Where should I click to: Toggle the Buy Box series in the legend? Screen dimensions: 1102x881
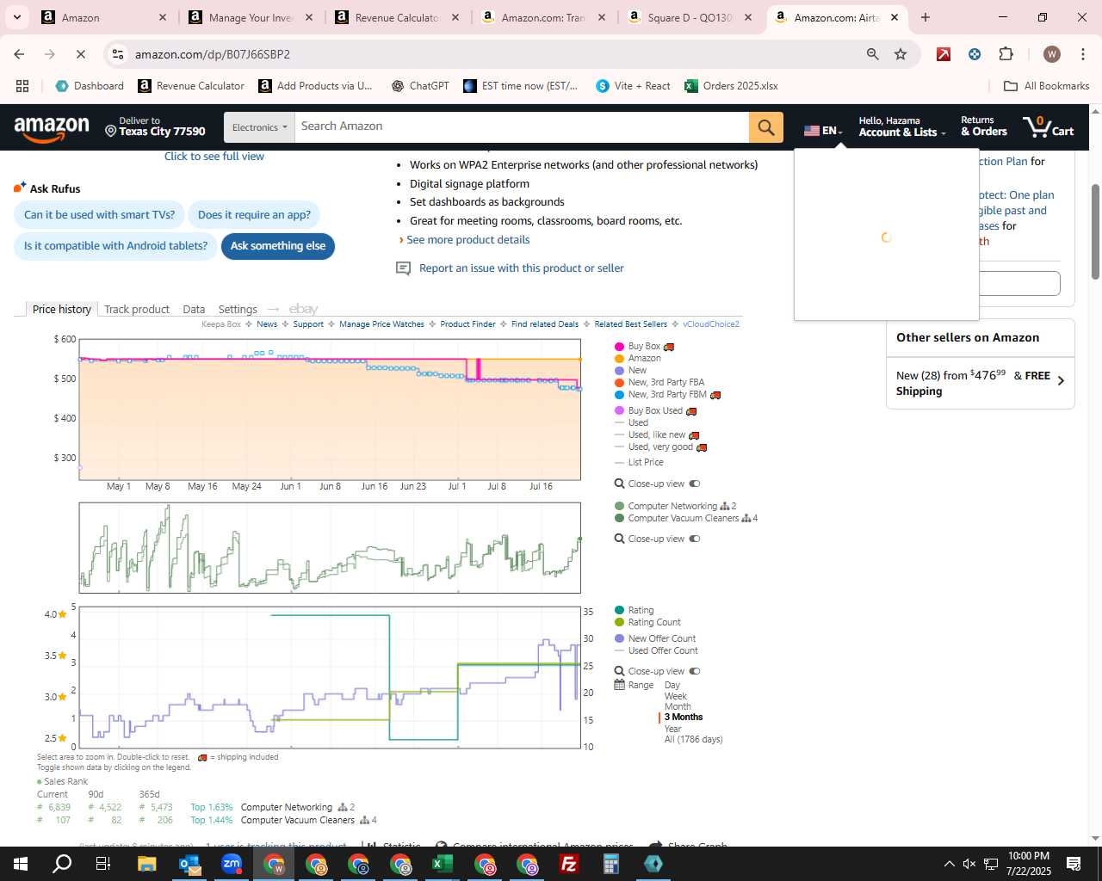pyautogui.click(x=644, y=346)
